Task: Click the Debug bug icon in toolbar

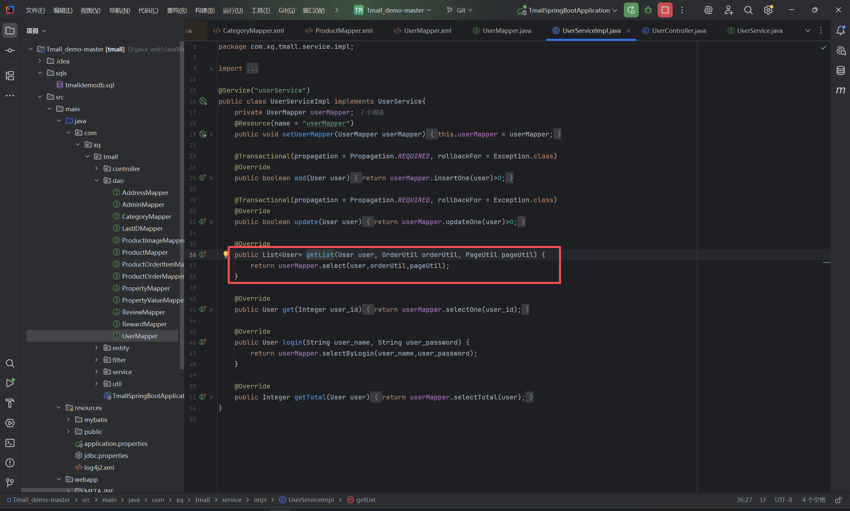Action: click(x=648, y=10)
